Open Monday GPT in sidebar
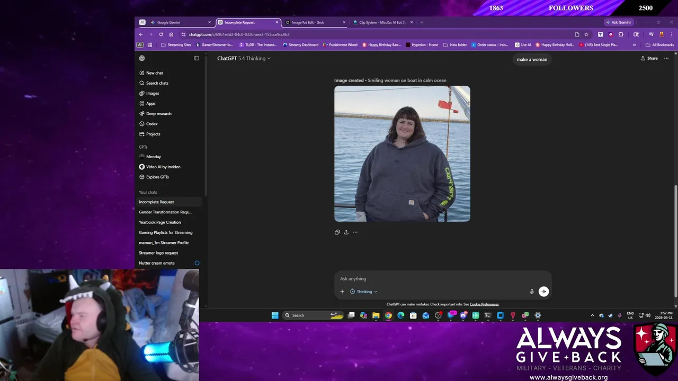This screenshot has width=678, height=381. coord(169,157)
